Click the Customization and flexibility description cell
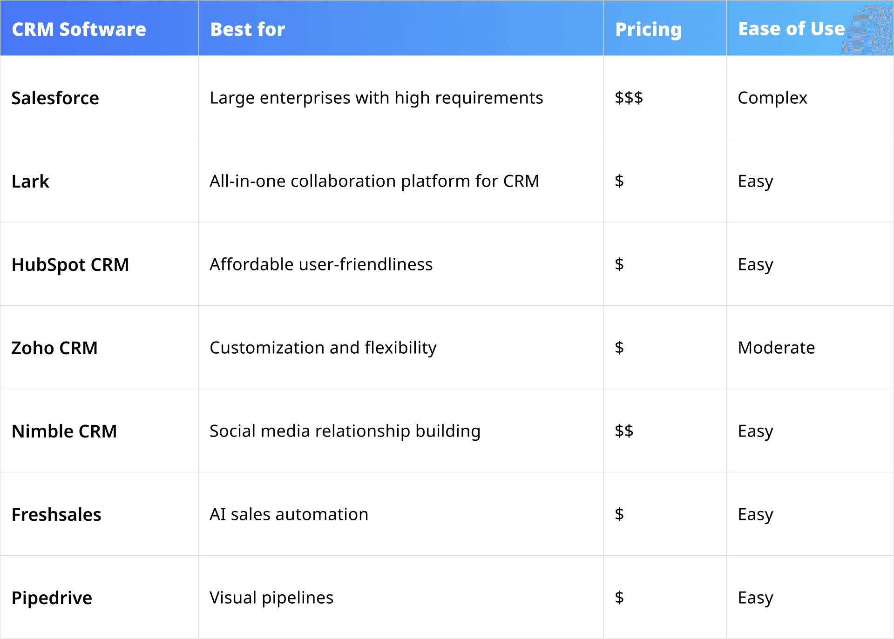The image size is (894, 639). 322,347
